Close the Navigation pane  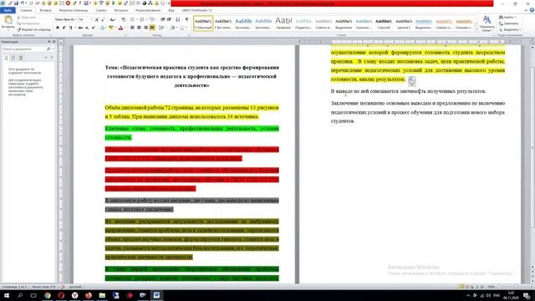click(x=53, y=42)
